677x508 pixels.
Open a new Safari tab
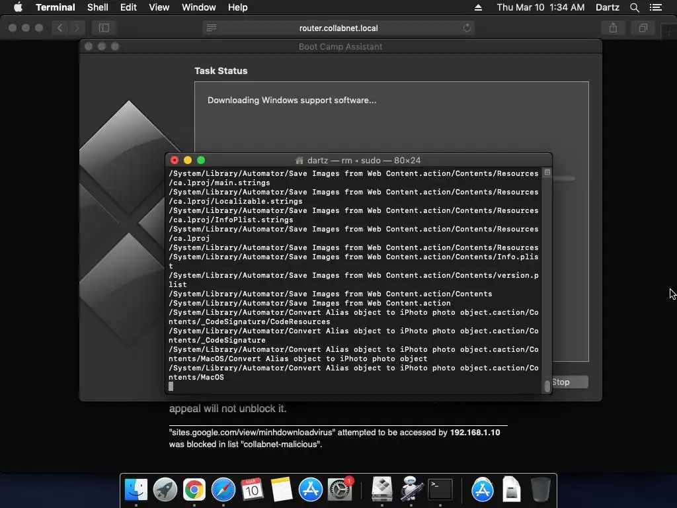669,32
